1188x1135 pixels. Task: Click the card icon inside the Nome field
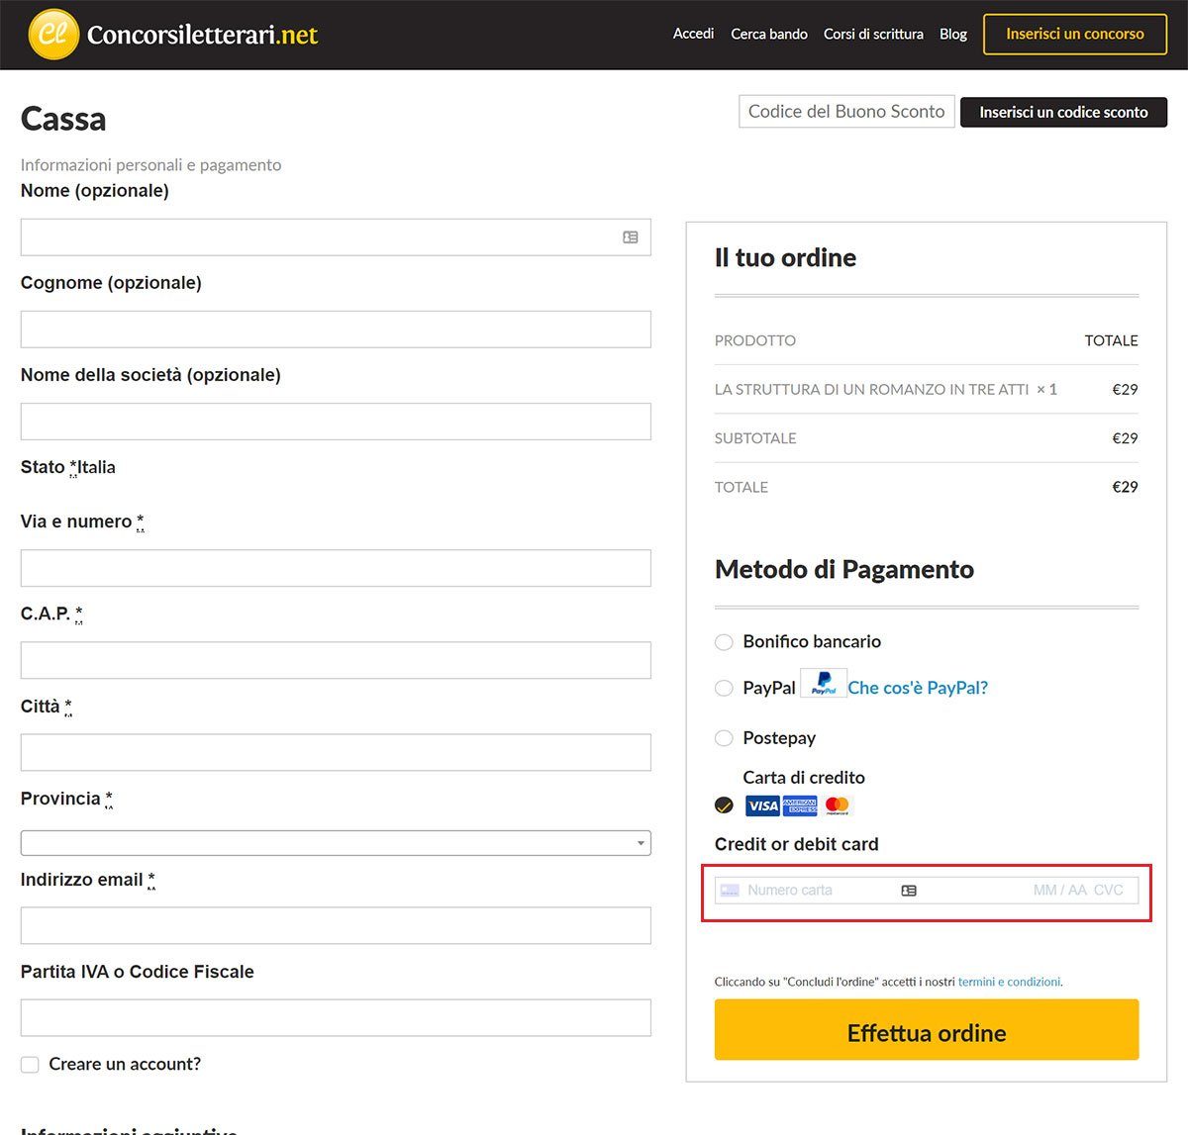tap(631, 236)
